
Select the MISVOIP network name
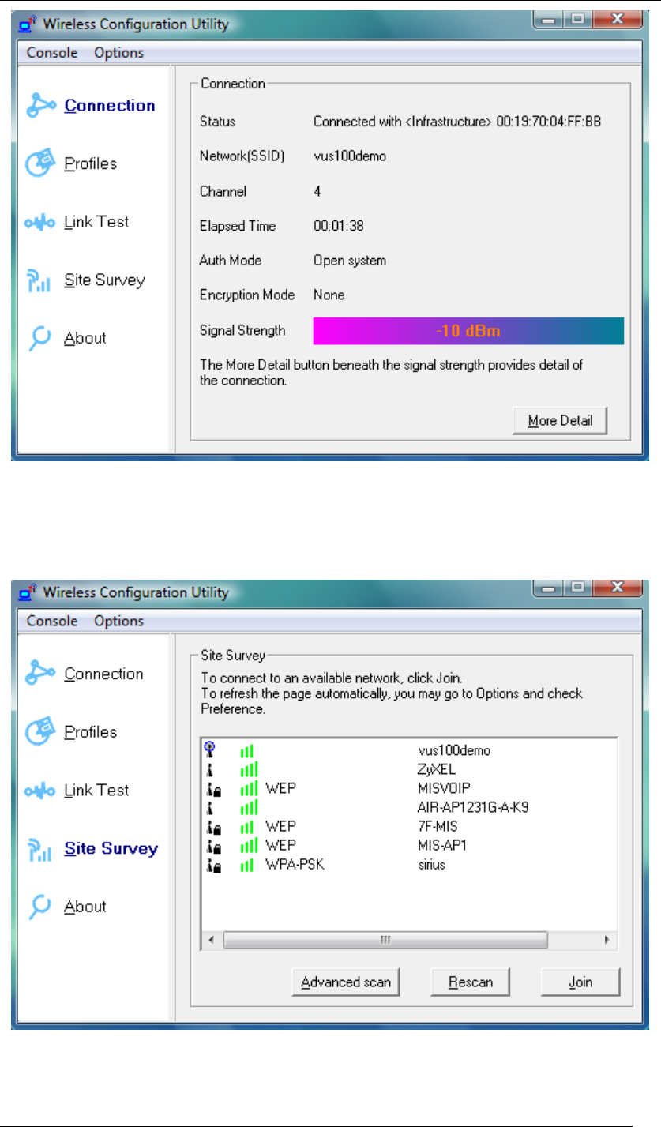442,789
